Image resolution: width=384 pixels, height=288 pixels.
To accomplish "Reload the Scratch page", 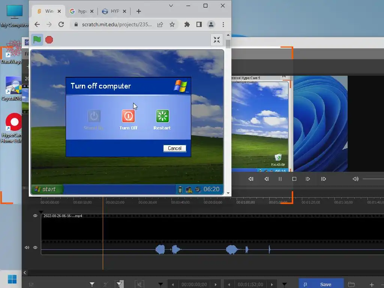I will point(61,24).
